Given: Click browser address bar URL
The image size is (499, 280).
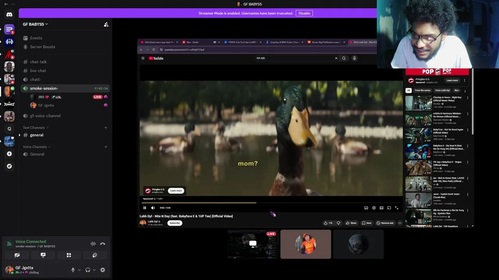Looking at the screenshot, I should pyautogui.click(x=184, y=50).
